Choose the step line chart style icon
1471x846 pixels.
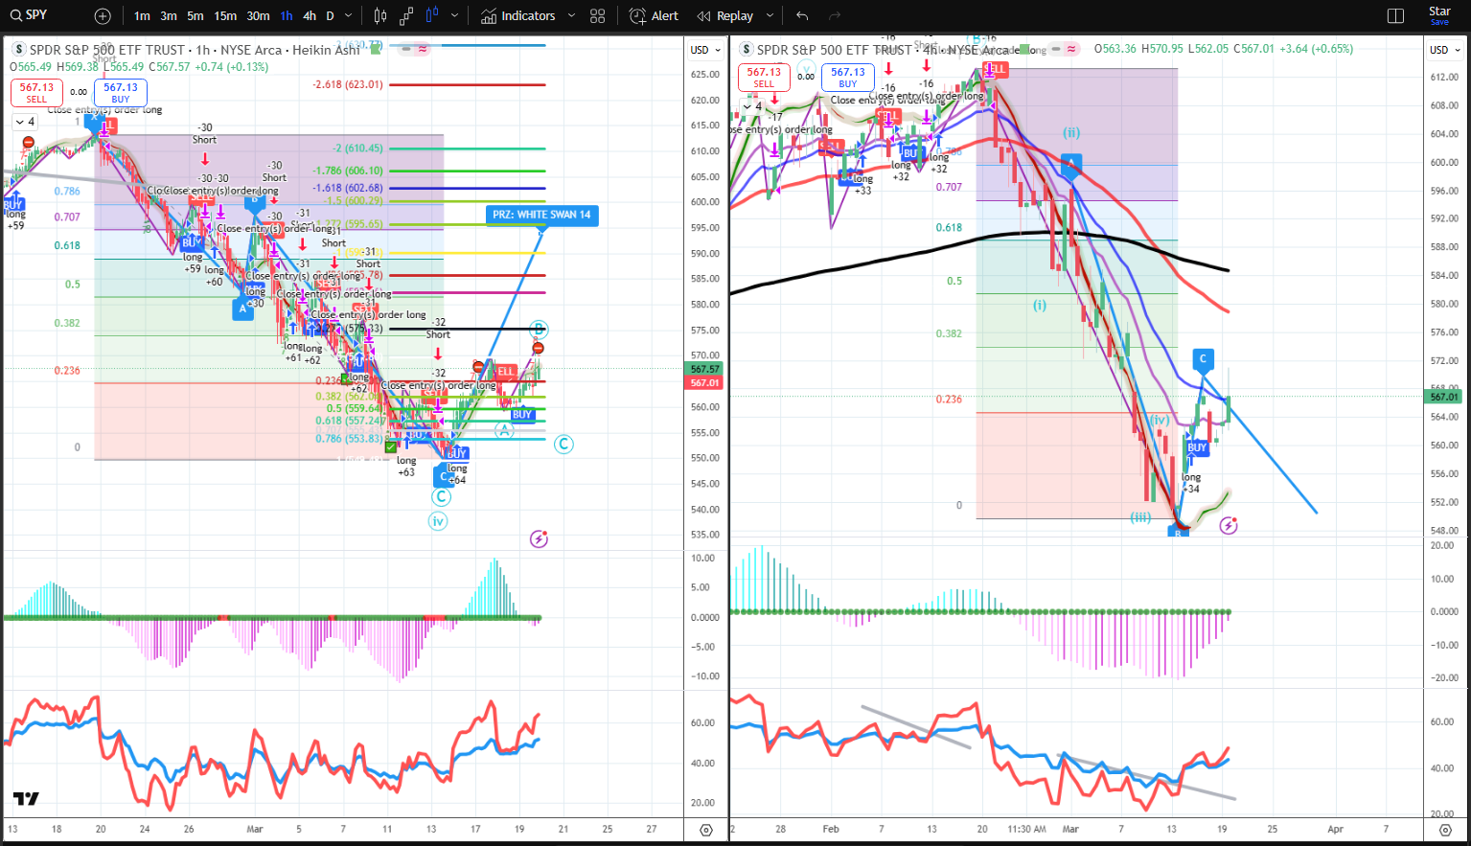pyautogui.click(x=406, y=16)
